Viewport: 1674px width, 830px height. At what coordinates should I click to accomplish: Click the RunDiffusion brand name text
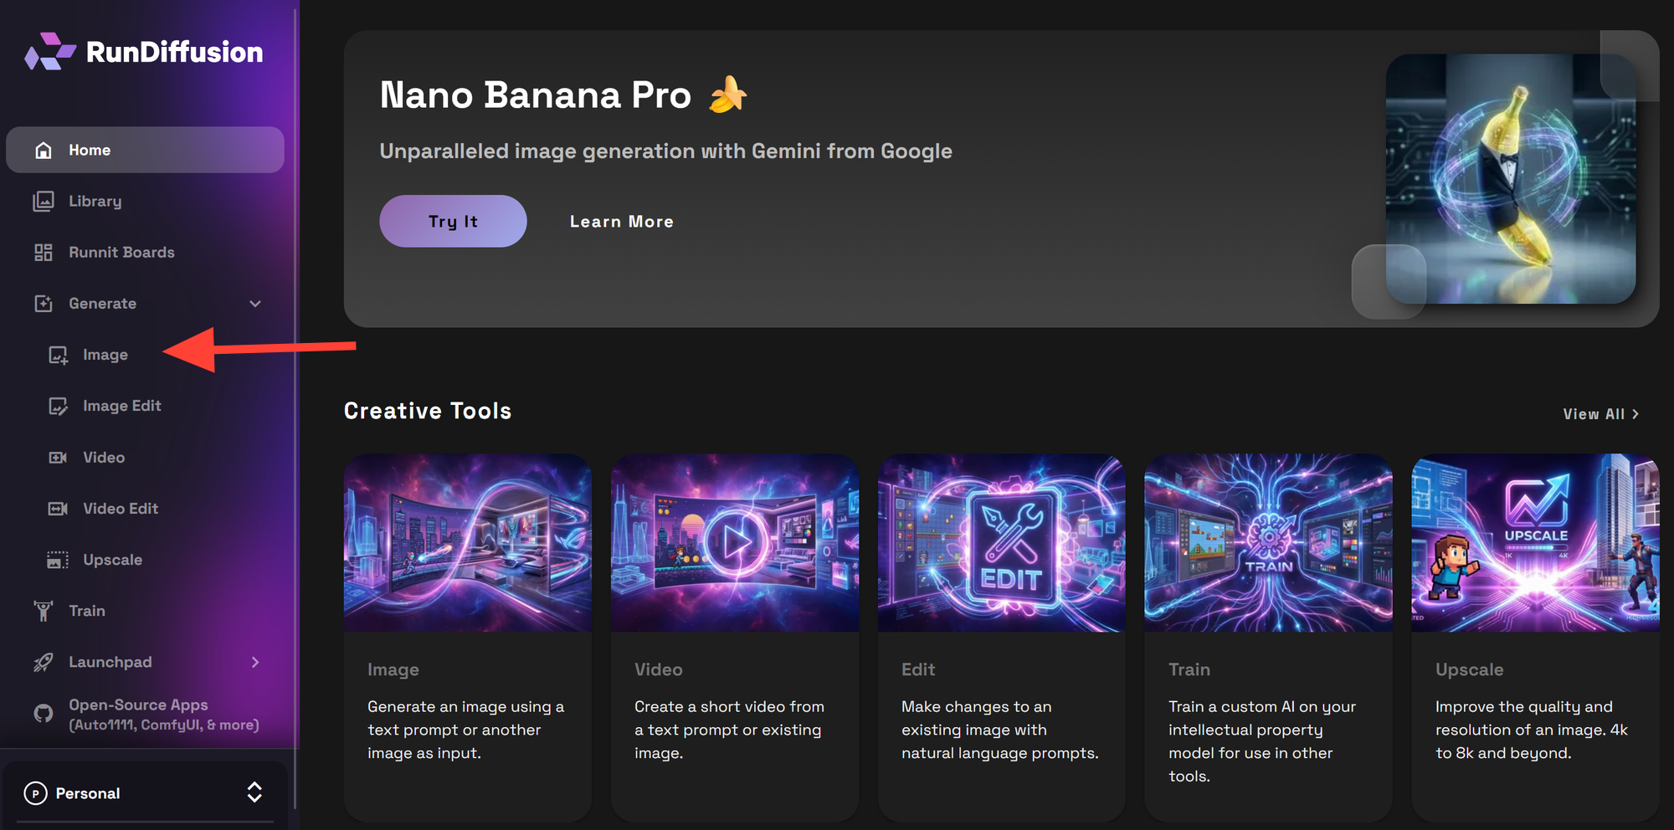click(174, 52)
